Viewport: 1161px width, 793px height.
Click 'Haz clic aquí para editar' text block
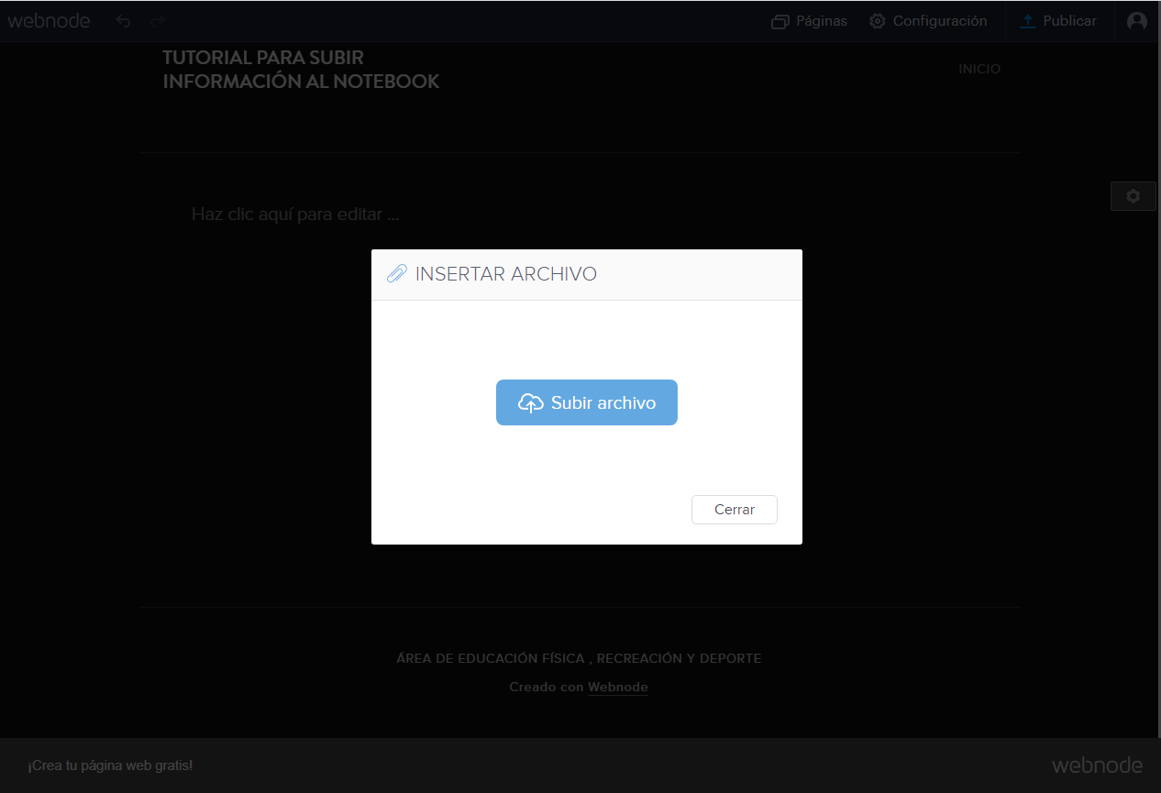295,215
